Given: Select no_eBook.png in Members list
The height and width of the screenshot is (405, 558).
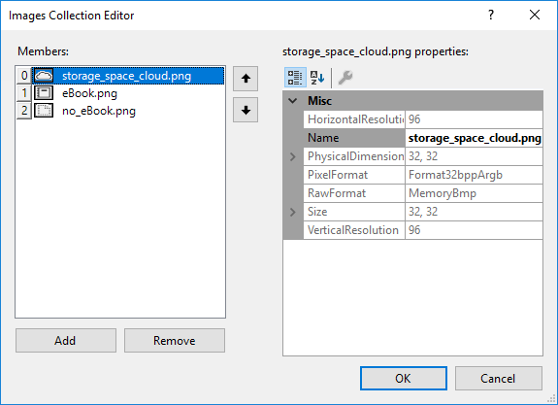Looking at the screenshot, I should pos(99,111).
